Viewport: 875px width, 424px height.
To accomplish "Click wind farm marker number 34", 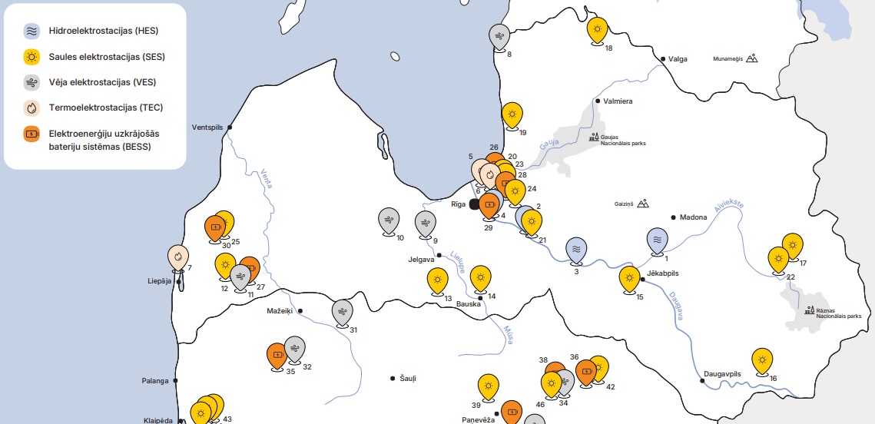I will [567, 383].
